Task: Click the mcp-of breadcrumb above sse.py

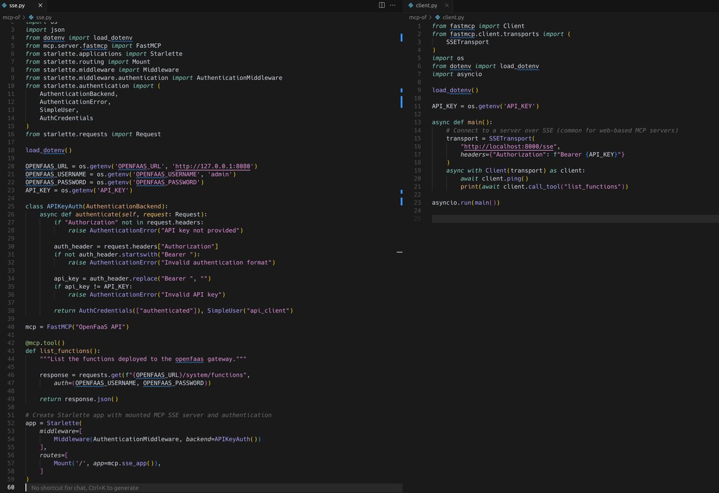Action: point(13,17)
